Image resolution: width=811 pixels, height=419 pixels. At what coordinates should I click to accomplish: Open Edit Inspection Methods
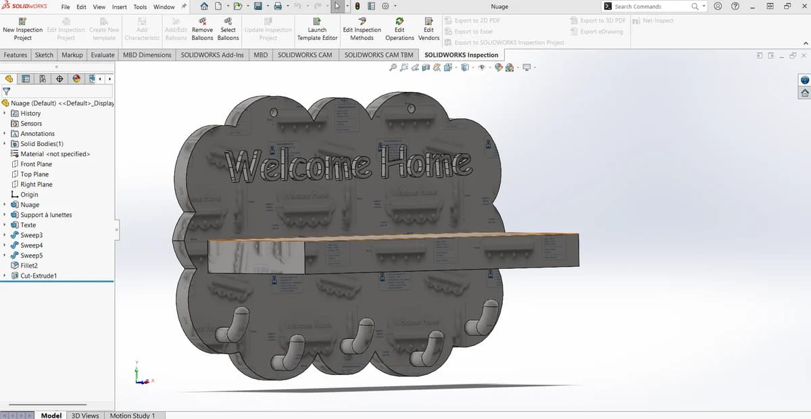(362, 29)
